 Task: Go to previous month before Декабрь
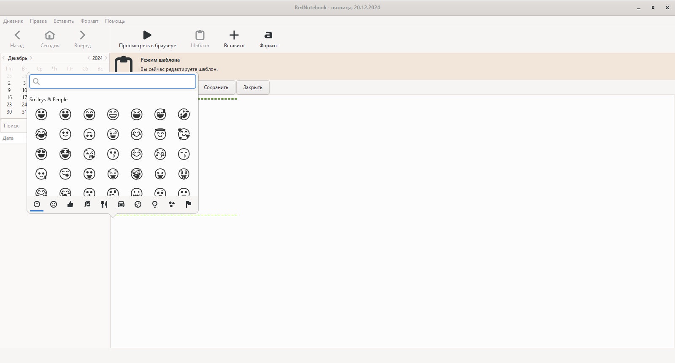4,58
